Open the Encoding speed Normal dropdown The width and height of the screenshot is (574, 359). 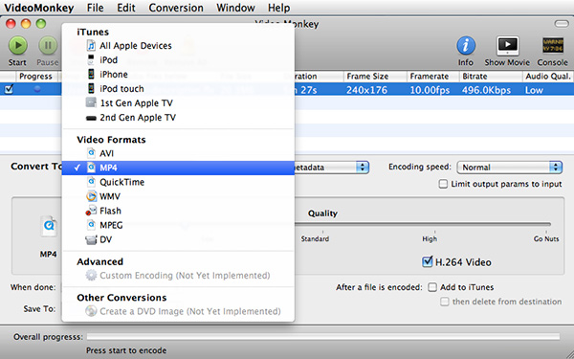509,168
